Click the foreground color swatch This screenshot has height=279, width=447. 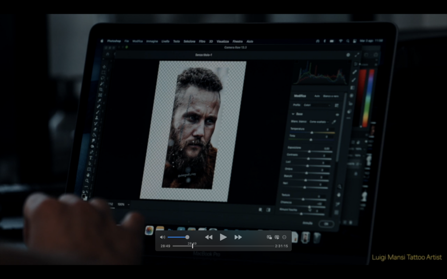tap(84, 196)
